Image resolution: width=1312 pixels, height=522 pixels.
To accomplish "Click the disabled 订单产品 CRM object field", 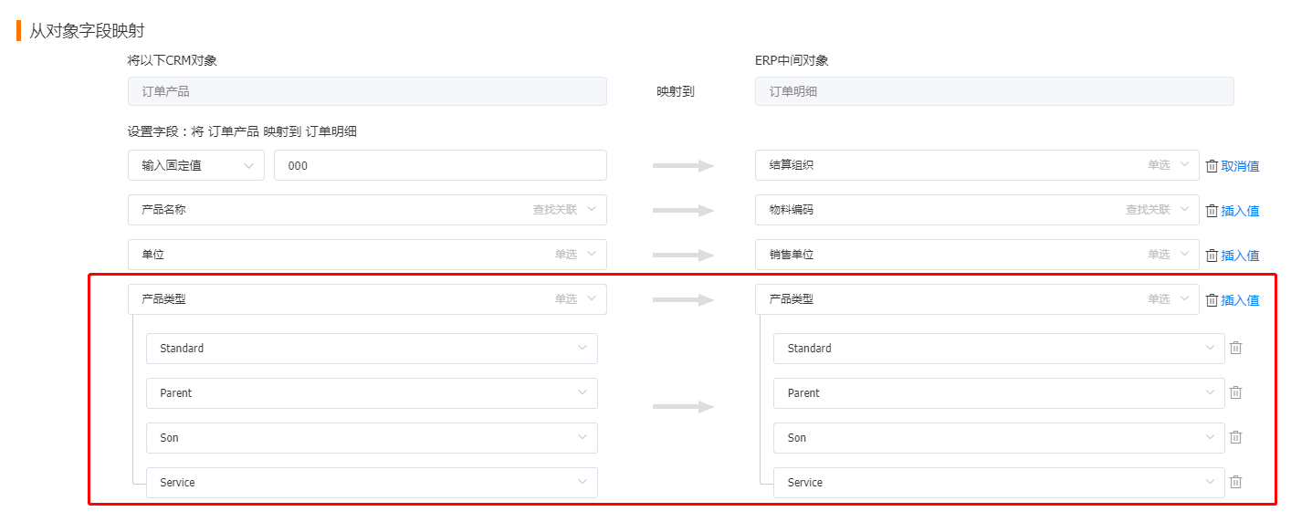I will [367, 91].
